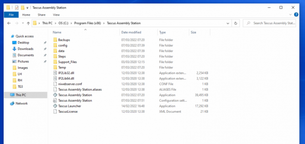Viewport: 305px width, 144px height.
Task: Click the IP2Lib32.dll file icon
Action: point(55,73)
